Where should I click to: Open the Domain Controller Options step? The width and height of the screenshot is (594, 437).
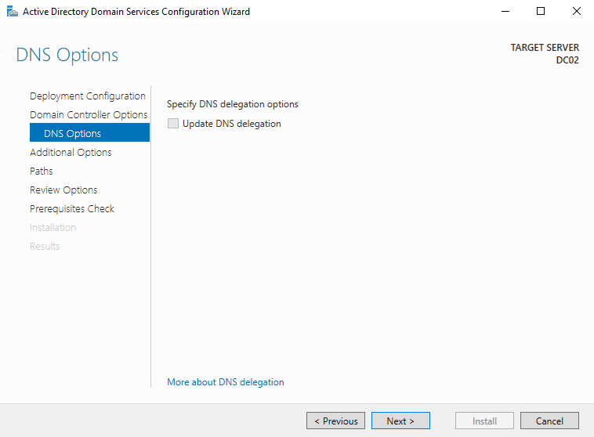point(89,115)
